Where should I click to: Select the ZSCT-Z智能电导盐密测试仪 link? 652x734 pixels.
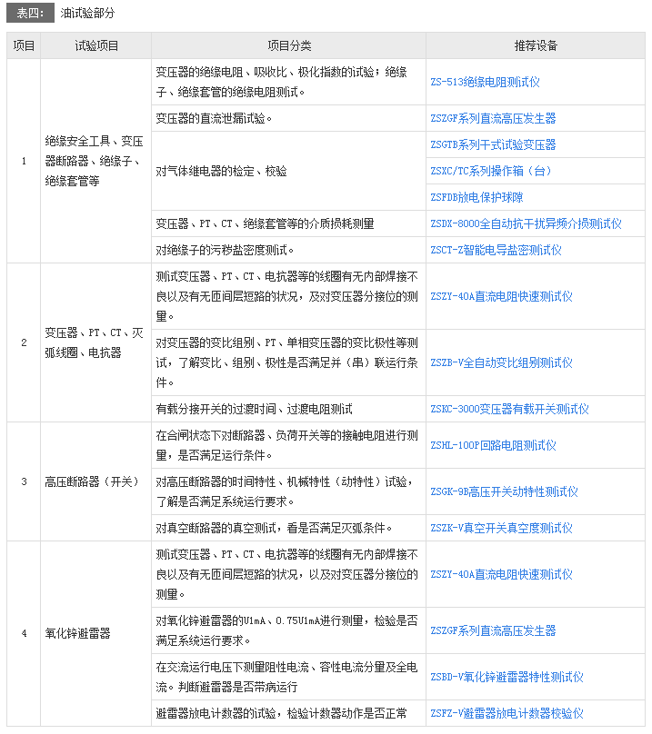(496, 250)
